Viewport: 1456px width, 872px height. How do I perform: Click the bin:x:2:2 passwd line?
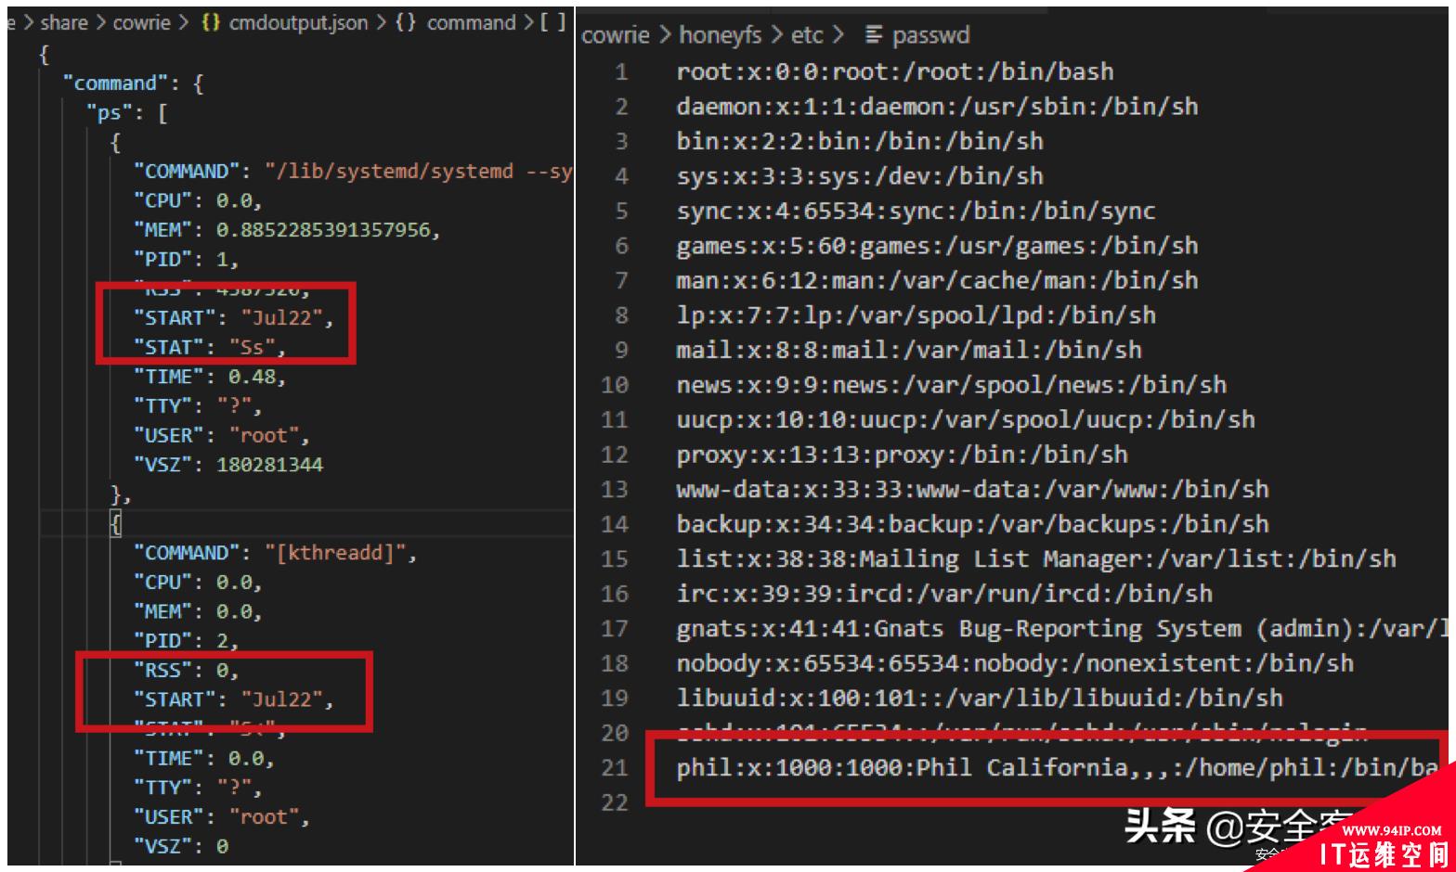tap(860, 141)
